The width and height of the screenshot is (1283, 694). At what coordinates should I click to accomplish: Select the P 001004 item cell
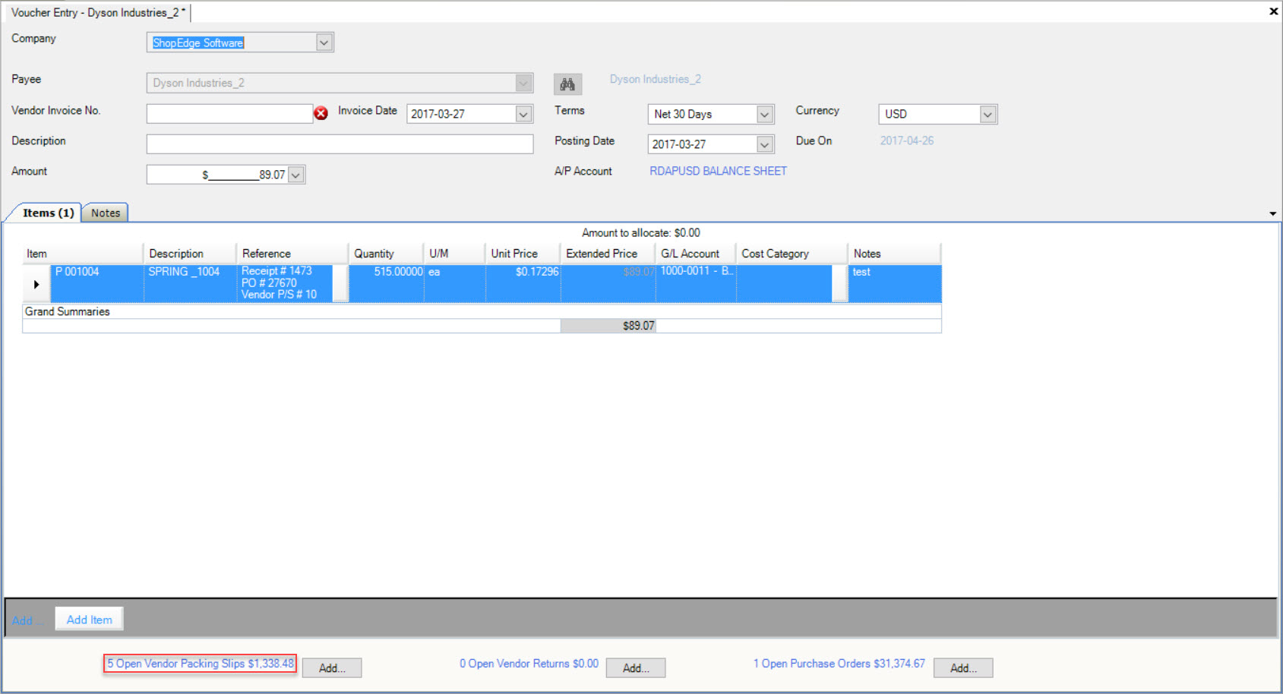click(x=97, y=283)
